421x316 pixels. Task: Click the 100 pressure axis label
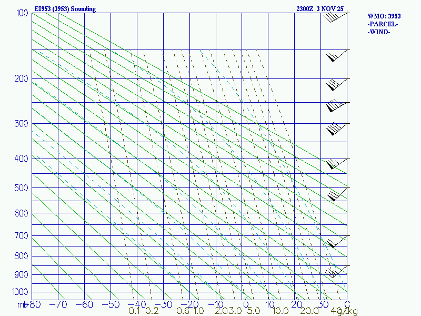pos(22,13)
